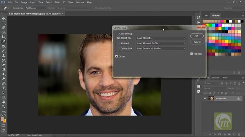This screenshot has height=137, width=245.
Task: Select the Hand tool
Action: pos(3,102)
